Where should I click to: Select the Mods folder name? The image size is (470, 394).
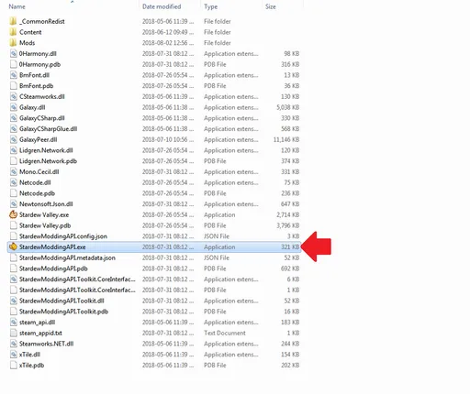(x=27, y=43)
